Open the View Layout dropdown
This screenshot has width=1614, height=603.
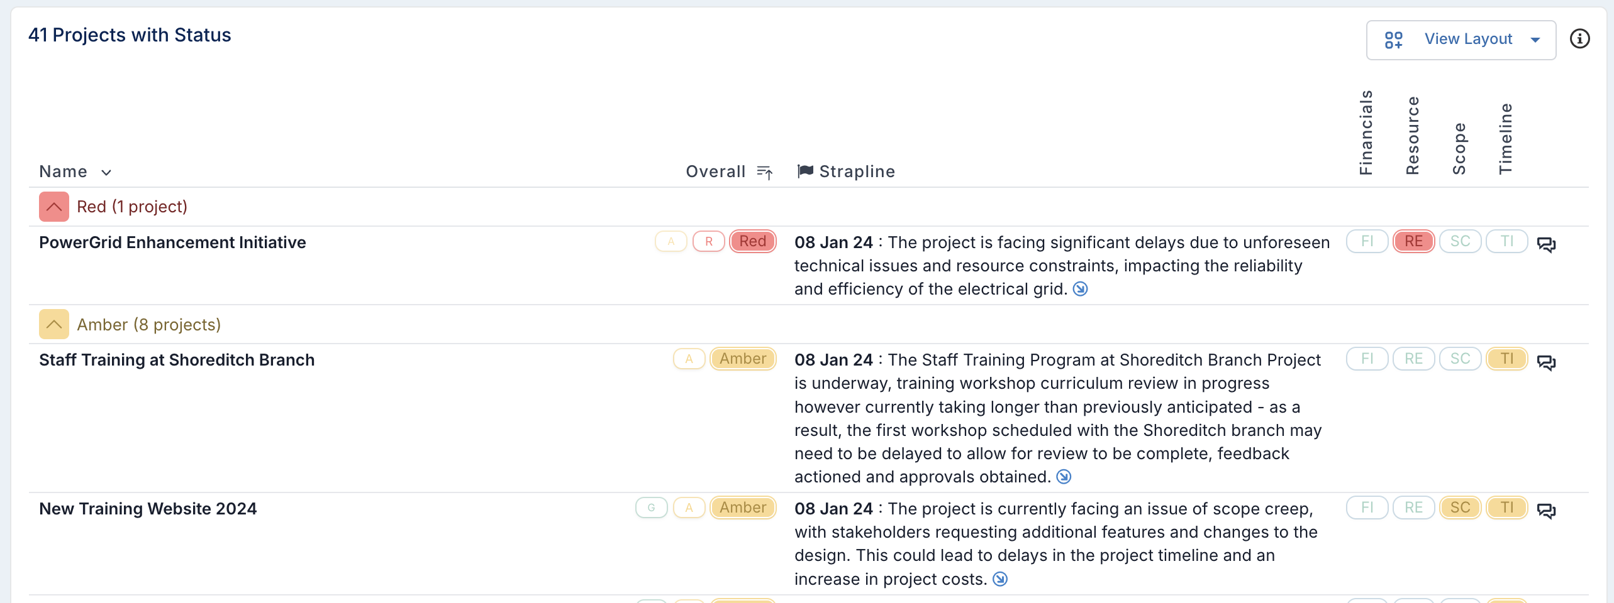(1461, 40)
